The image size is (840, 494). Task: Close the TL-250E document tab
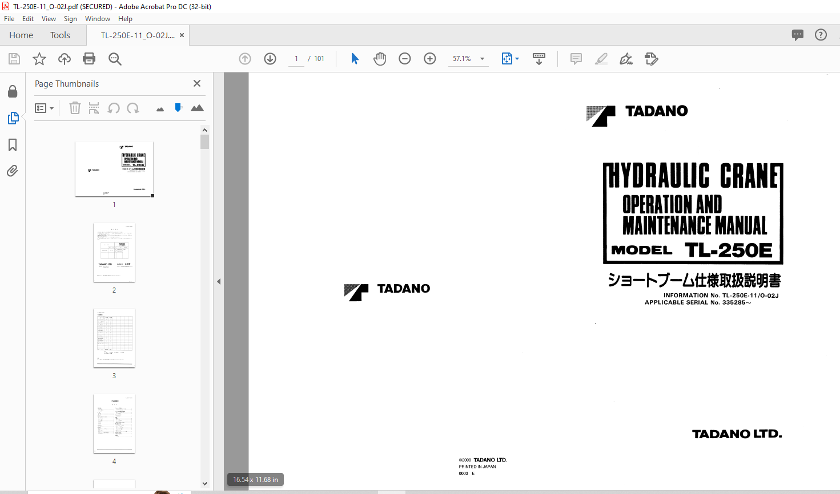point(182,35)
